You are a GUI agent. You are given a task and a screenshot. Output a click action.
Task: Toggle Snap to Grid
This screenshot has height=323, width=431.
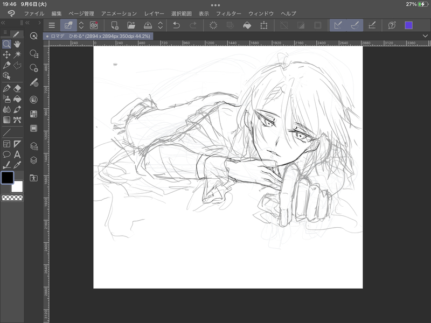[372, 25]
